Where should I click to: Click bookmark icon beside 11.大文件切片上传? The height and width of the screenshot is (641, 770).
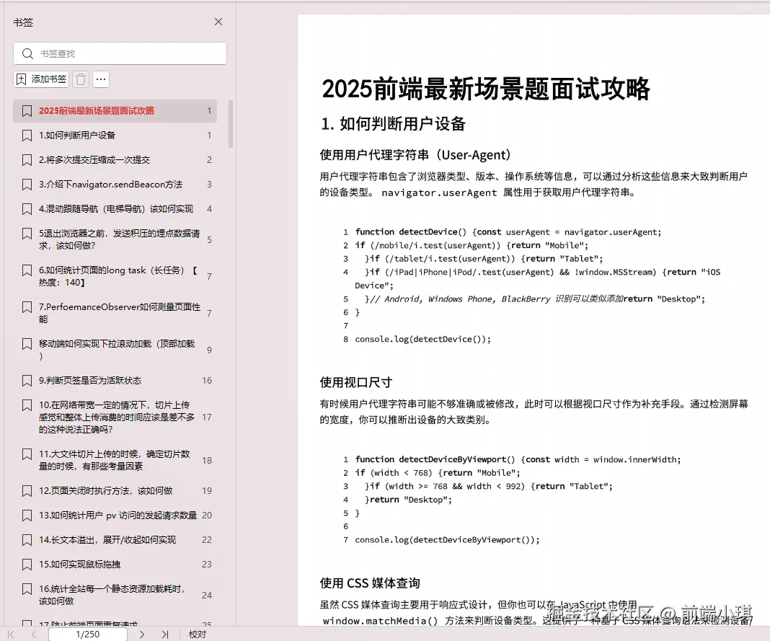point(27,455)
